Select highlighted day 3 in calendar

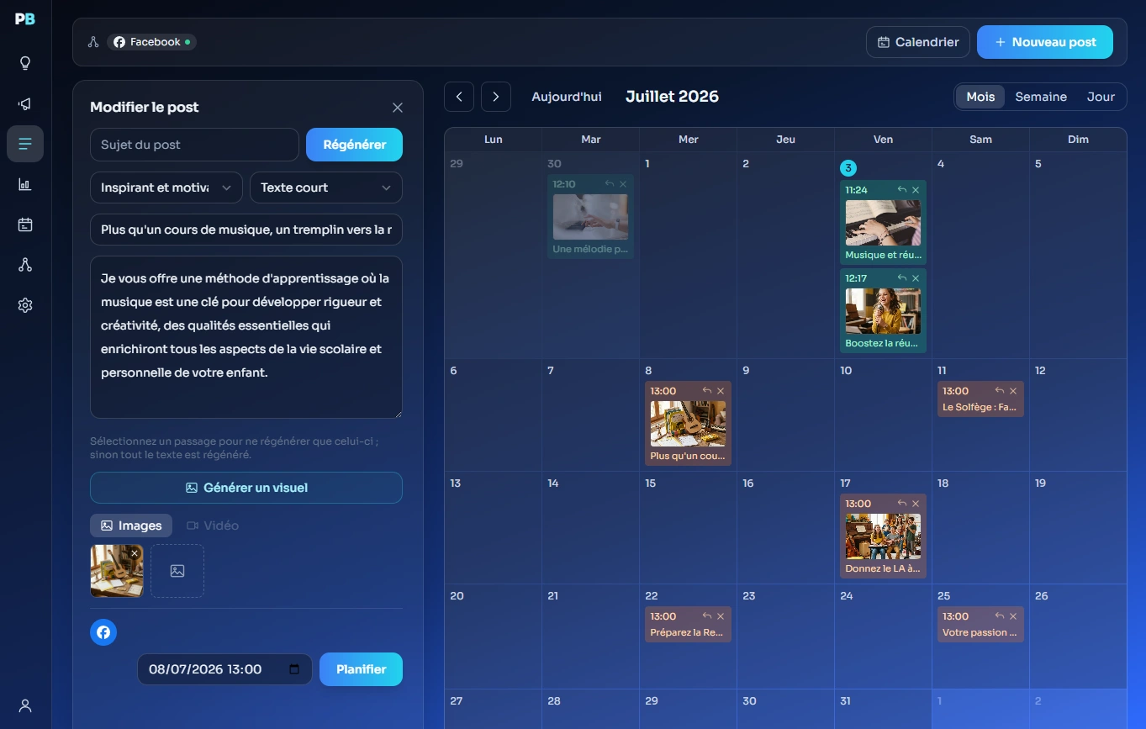click(848, 168)
